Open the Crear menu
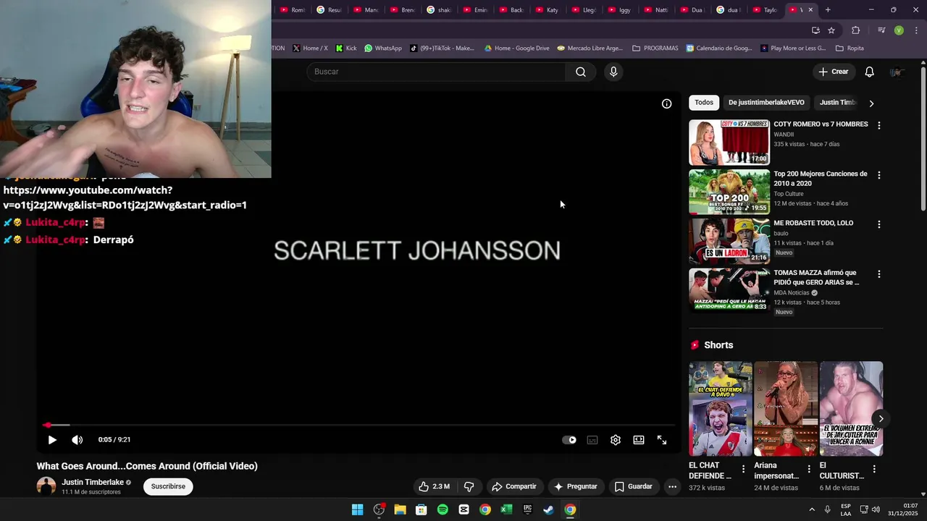Image resolution: width=927 pixels, height=521 pixels. [x=833, y=72]
